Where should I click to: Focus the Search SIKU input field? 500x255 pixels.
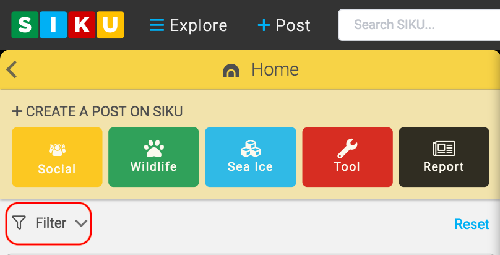(x=418, y=25)
